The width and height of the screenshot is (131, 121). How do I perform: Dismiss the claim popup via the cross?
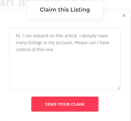(x=124, y=16)
